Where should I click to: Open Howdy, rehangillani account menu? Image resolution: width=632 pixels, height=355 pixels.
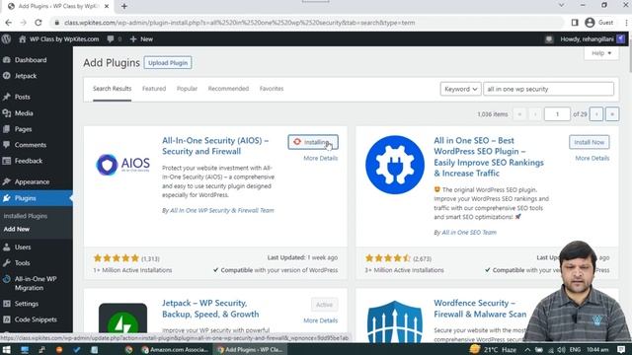[x=592, y=39]
